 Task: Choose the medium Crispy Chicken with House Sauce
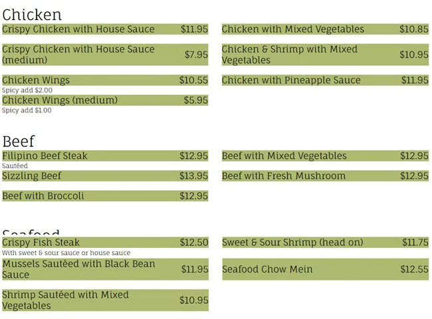(105, 54)
